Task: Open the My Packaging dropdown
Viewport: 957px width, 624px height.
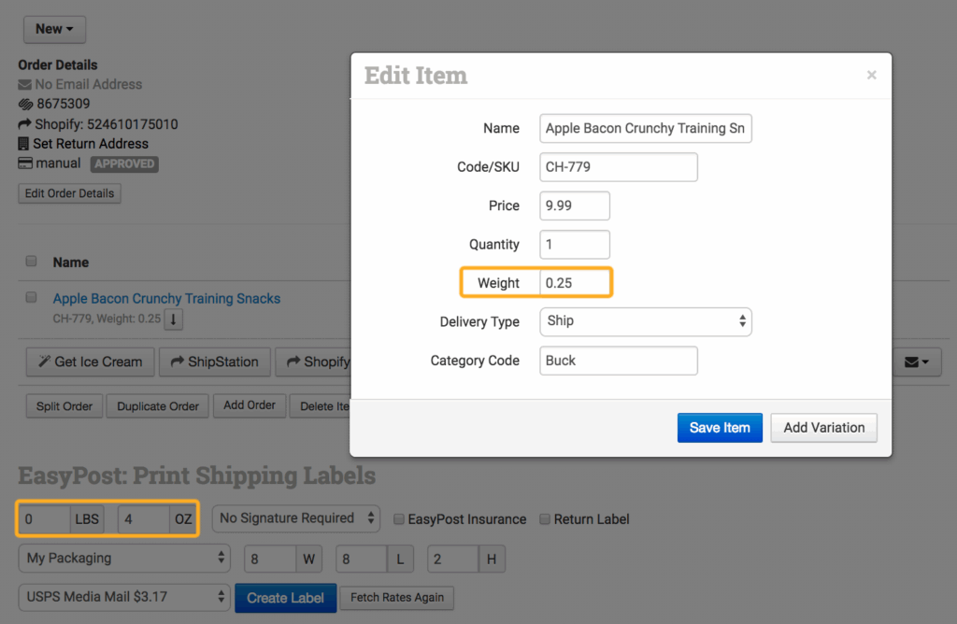Action: click(123, 559)
